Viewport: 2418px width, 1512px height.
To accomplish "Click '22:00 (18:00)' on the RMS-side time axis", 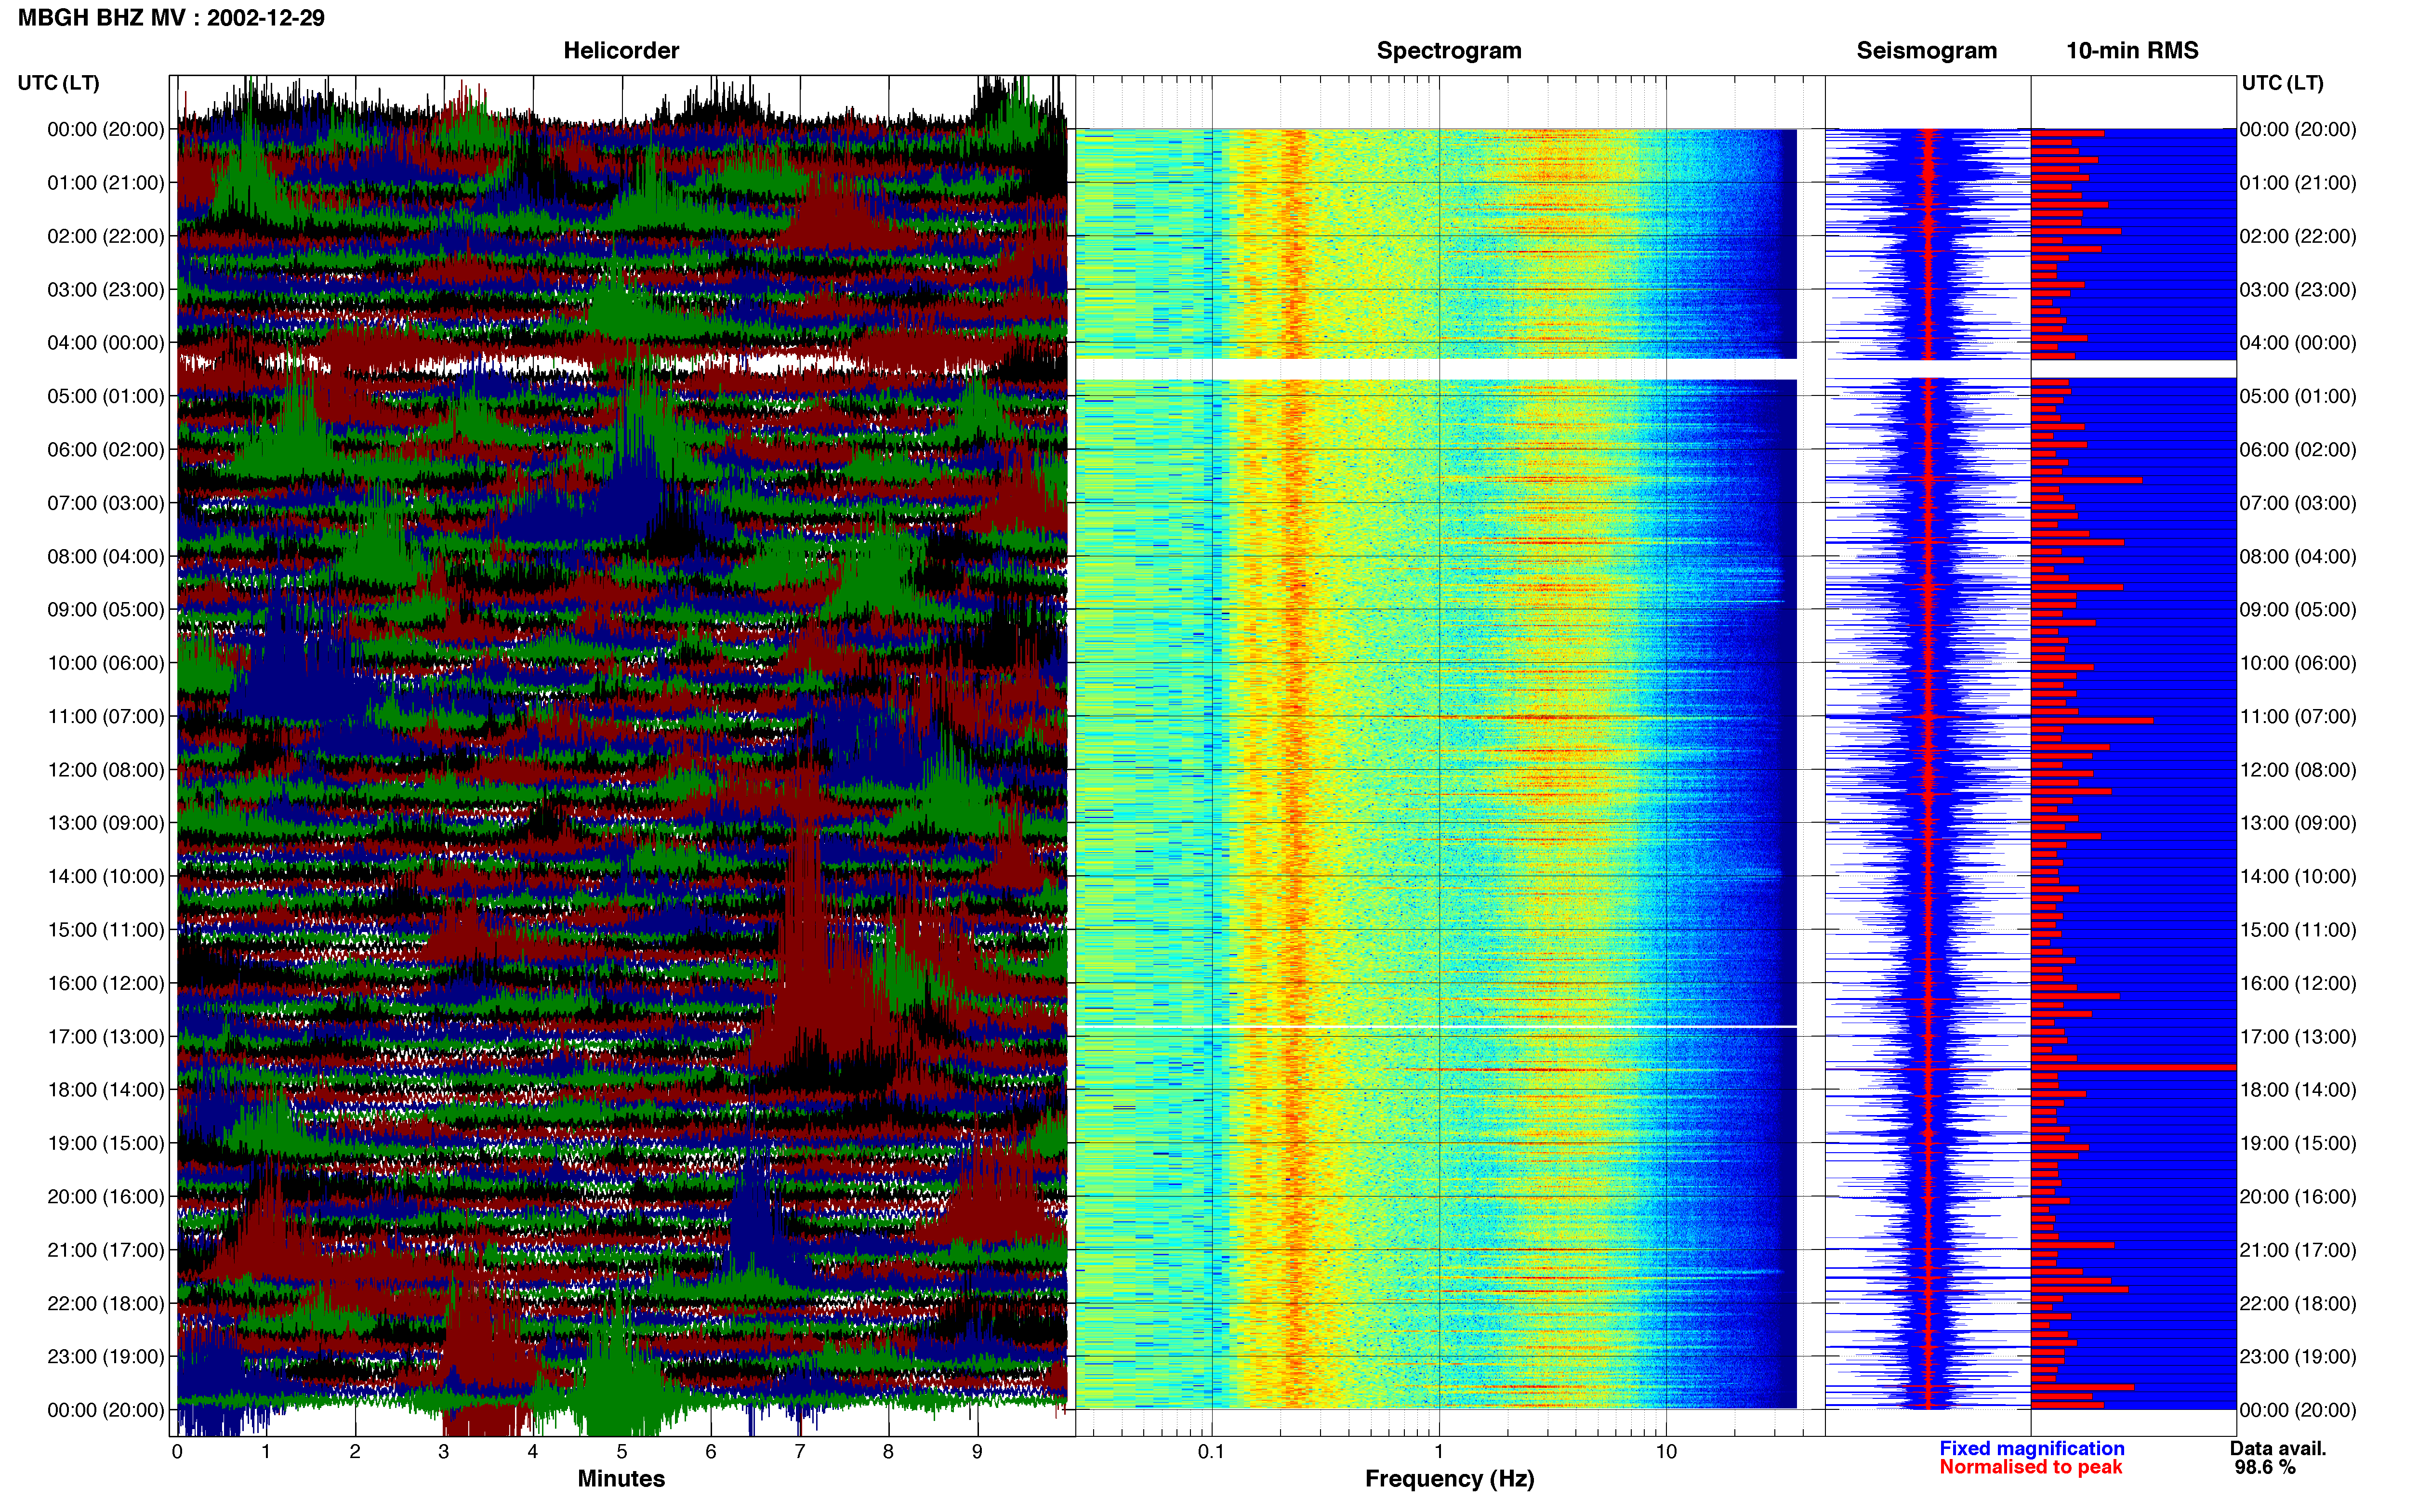I will [x=2298, y=1304].
